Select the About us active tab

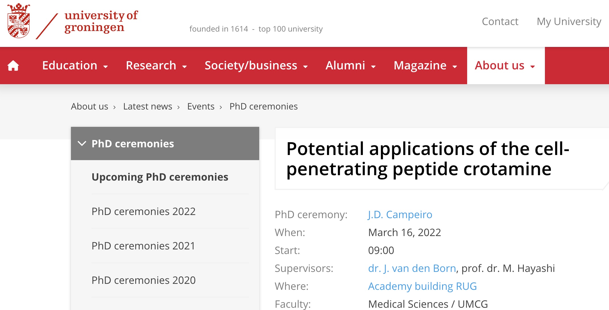(506, 65)
